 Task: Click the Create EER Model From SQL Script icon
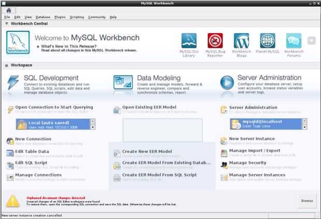click(x=117, y=178)
